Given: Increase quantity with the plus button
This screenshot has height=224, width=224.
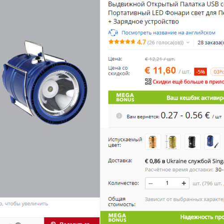Looking at the screenshot, I should coord(184,183).
